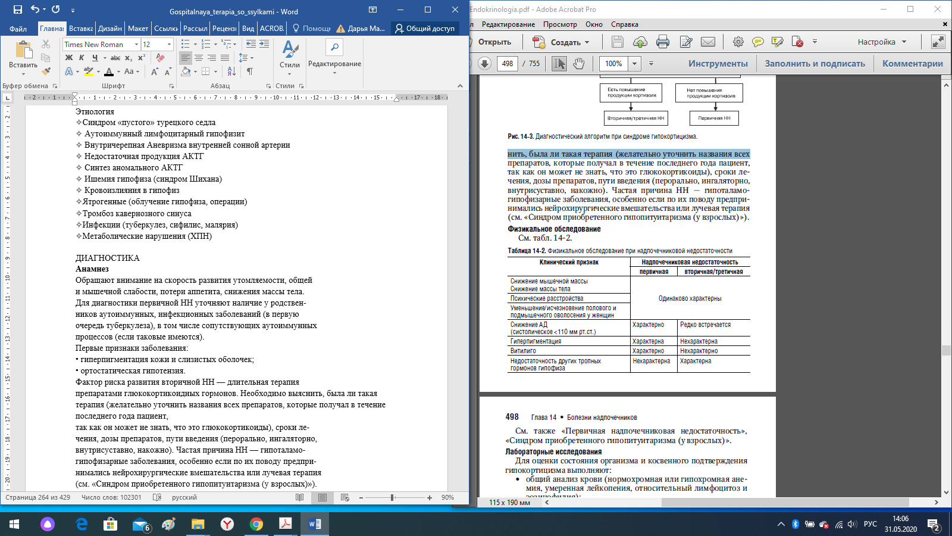Screen dimensions: 952x536
Task: Print the PDF with printer icon
Action: [x=663, y=42]
